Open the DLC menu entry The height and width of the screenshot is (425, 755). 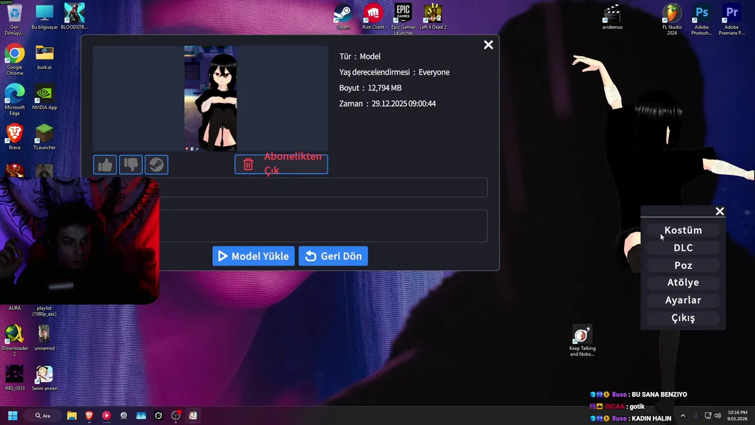683,248
